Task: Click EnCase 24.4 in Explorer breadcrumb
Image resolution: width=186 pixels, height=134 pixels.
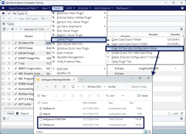Action: point(94,87)
